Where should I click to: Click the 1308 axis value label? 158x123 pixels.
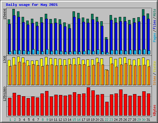[5, 60]
